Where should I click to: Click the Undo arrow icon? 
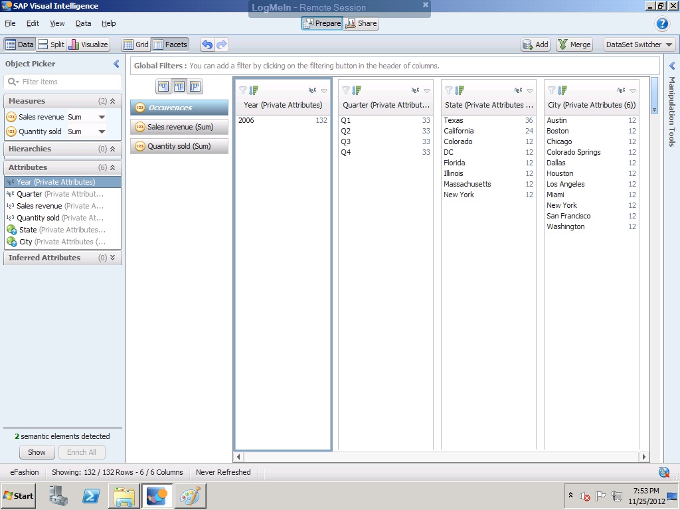(x=207, y=44)
